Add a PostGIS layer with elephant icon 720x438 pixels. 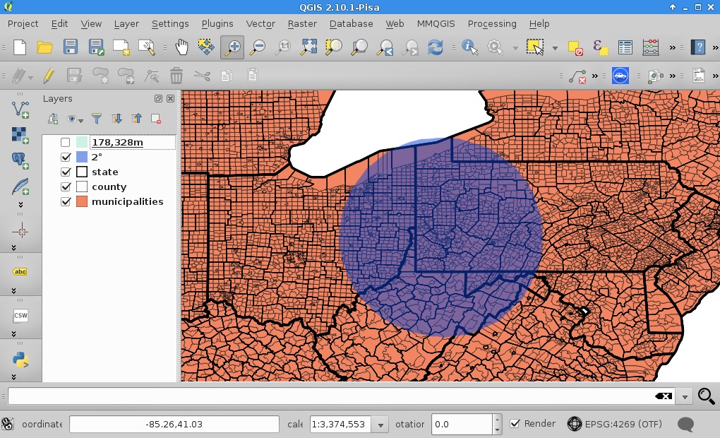pyautogui.click(x=20, y=160)
